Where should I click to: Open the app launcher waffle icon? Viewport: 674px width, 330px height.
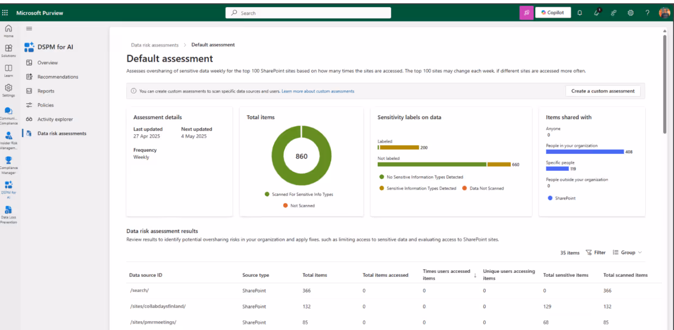[5, 13]
